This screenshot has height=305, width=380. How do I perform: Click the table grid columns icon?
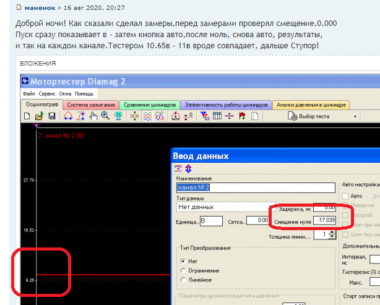pyautogui.click(x=217, y=116)
